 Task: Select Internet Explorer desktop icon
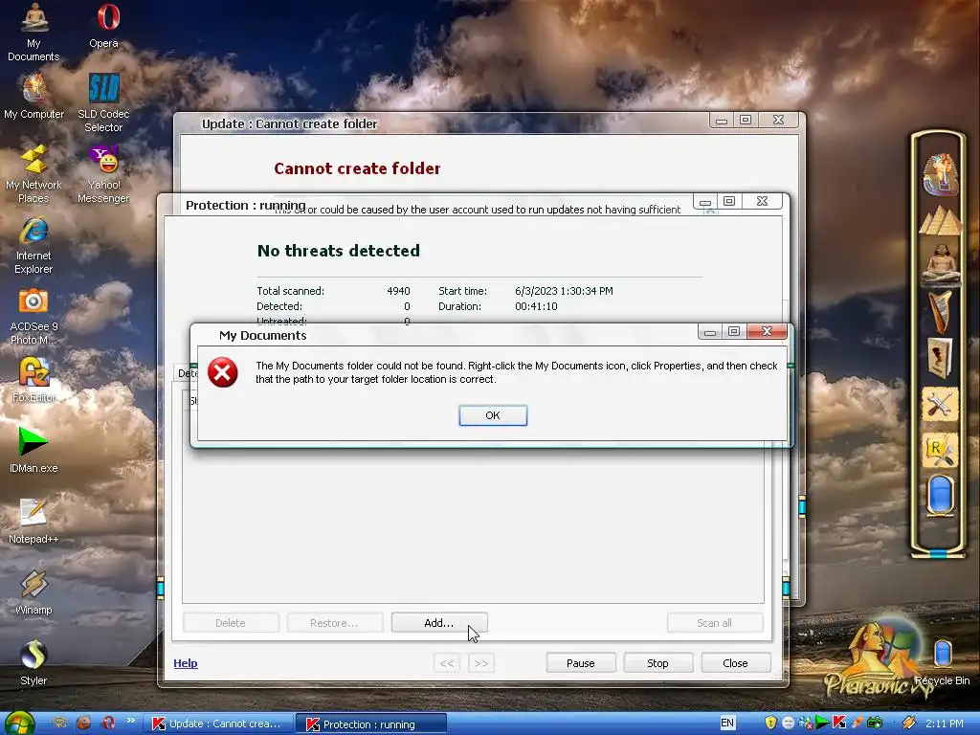[x=33, y=245]
